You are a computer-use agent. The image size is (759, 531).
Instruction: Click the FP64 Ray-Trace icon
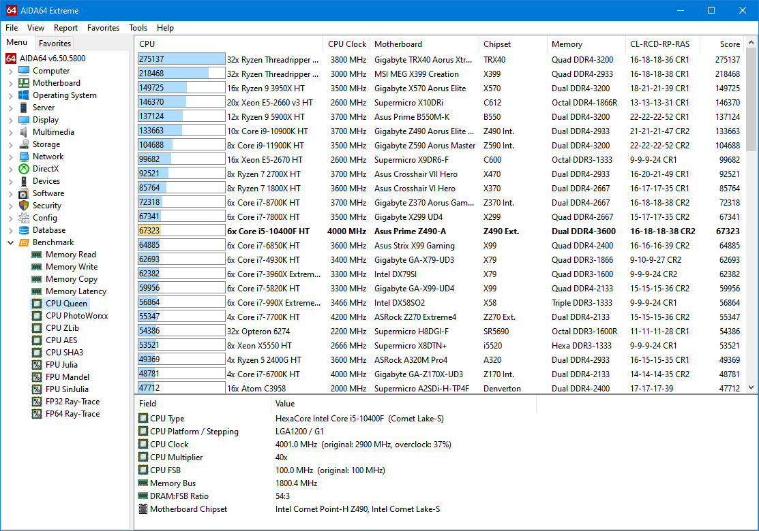(37, 414)
